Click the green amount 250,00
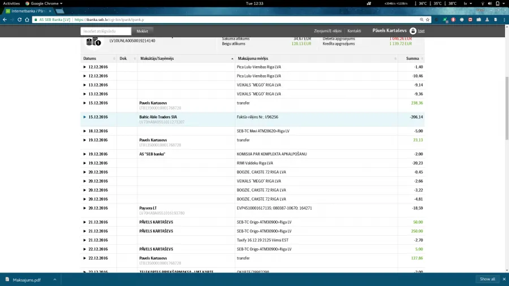This screenshot has height=286, width=509. click(x=418, y=231)
